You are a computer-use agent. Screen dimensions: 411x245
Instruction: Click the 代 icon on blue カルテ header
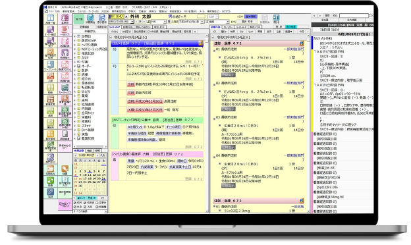[201, 43]
